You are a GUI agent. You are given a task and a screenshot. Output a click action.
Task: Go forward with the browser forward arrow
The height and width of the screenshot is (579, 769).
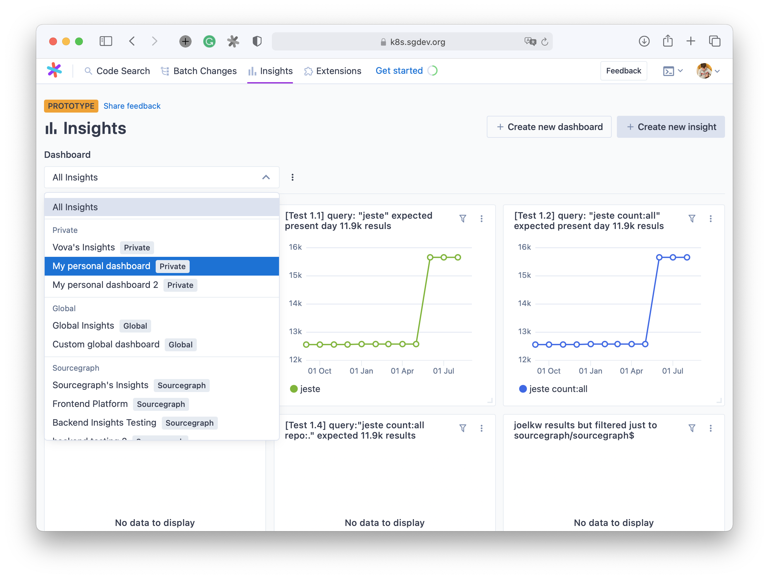click(x=155, y=41)
